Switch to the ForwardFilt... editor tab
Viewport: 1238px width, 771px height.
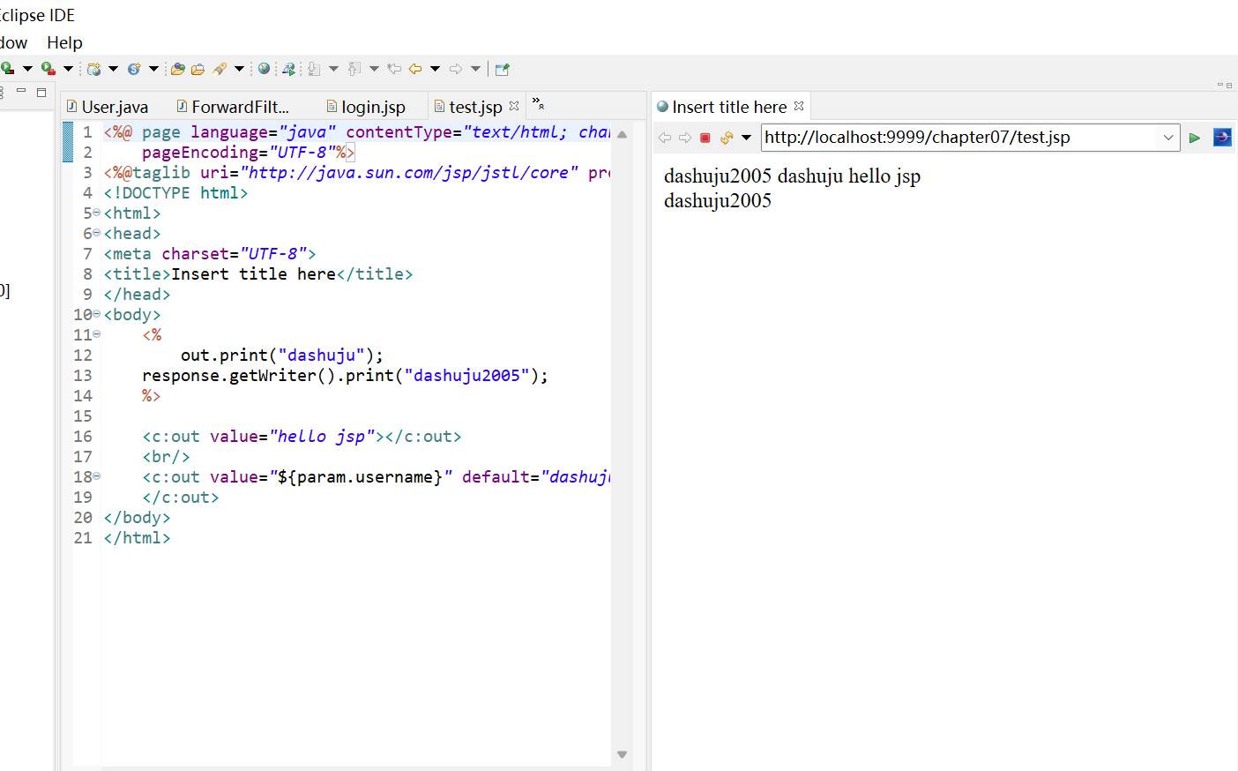[x=233, y=107]
